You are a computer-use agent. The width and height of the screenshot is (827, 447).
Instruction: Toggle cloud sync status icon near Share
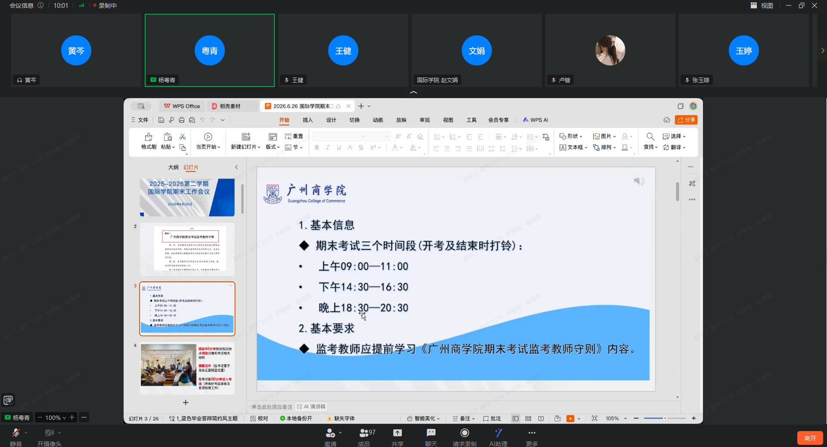coord(667,120)
